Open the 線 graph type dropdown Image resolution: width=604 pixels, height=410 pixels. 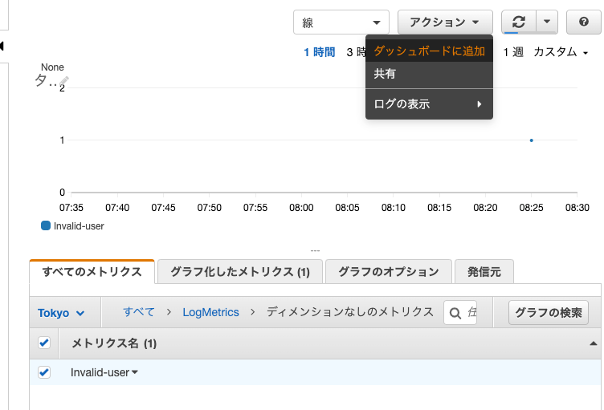[x=341, y=22]
